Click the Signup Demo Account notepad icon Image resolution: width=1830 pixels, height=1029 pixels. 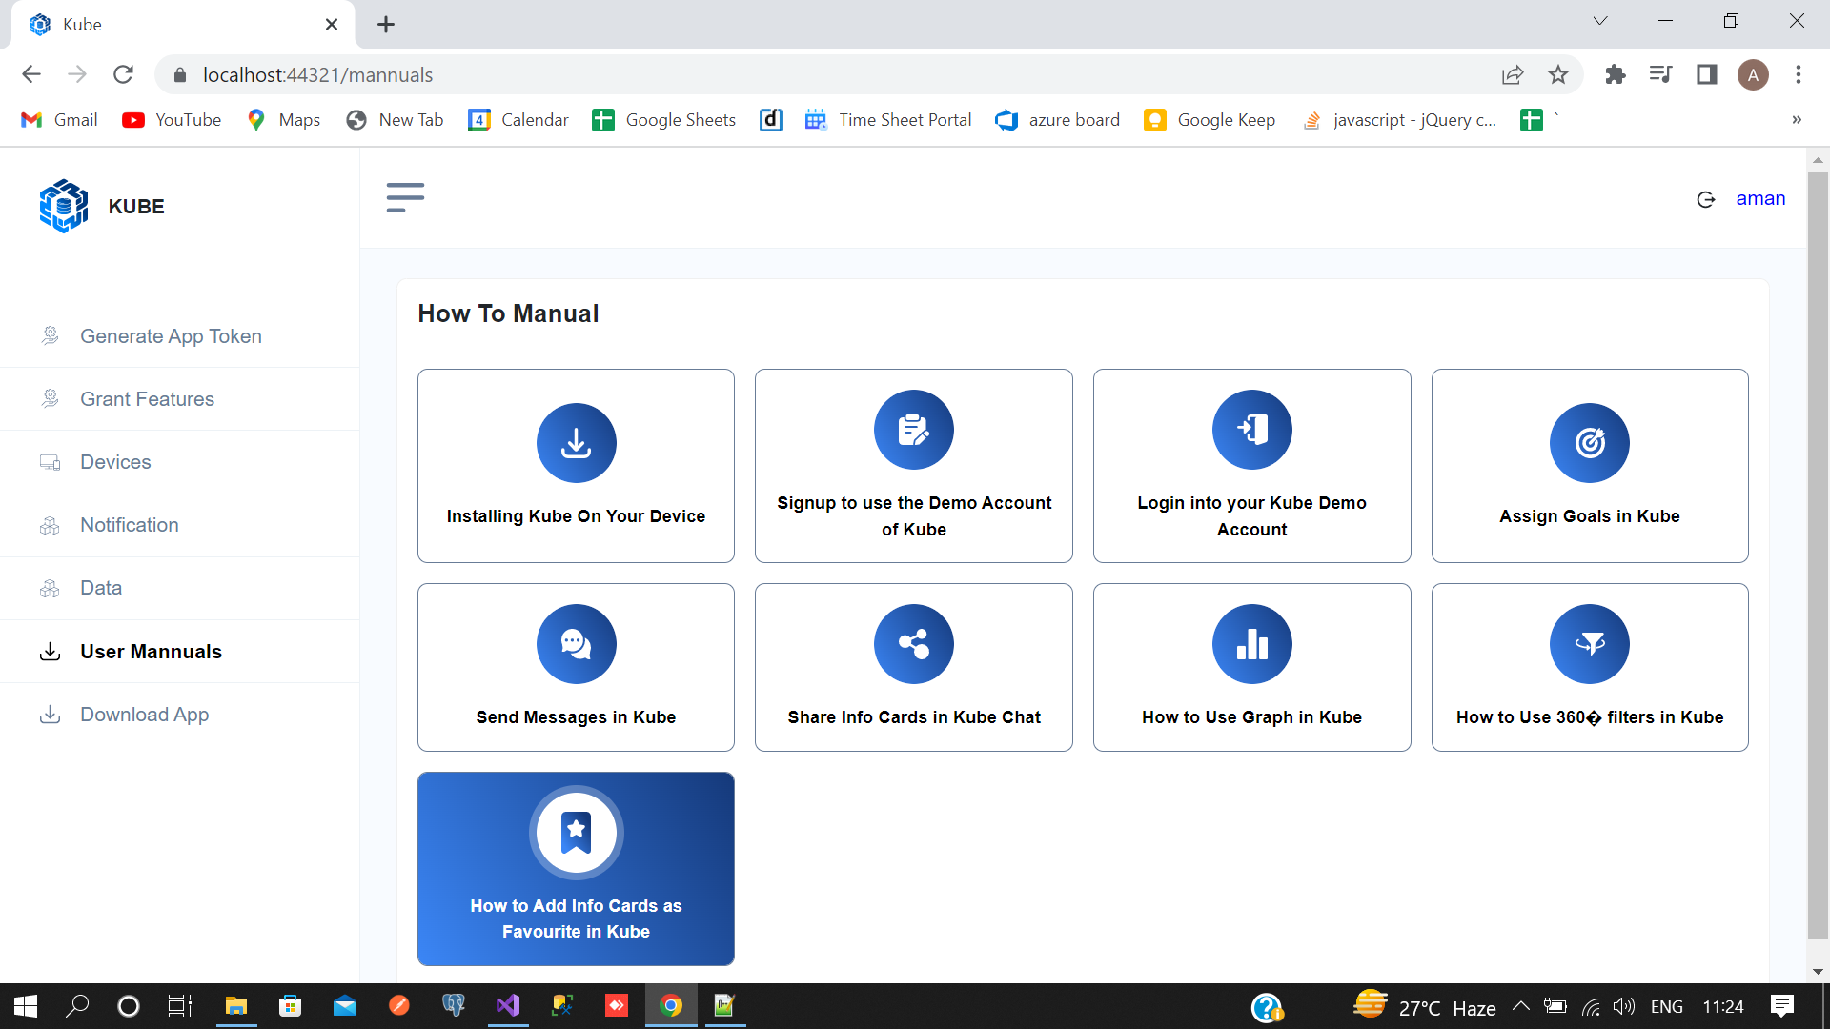914,430
